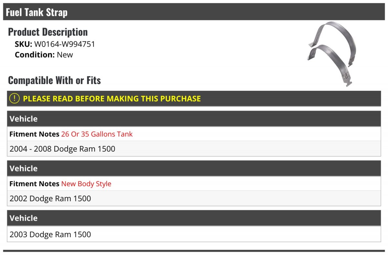Select the condition value New
This screenshot has width=388, height=255.
coord(65,55)
